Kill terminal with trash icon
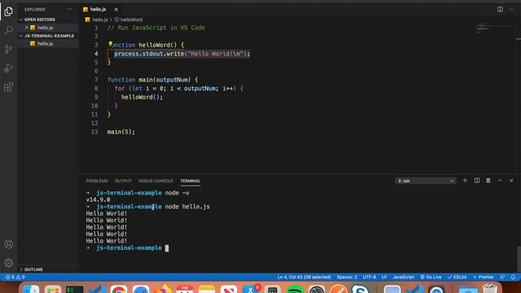The height and width of the screenshot is (293, 521). 488,181
